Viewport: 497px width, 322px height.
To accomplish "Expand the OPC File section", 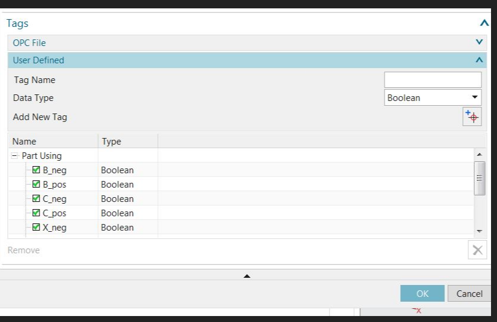I will (x=479, y=42).
